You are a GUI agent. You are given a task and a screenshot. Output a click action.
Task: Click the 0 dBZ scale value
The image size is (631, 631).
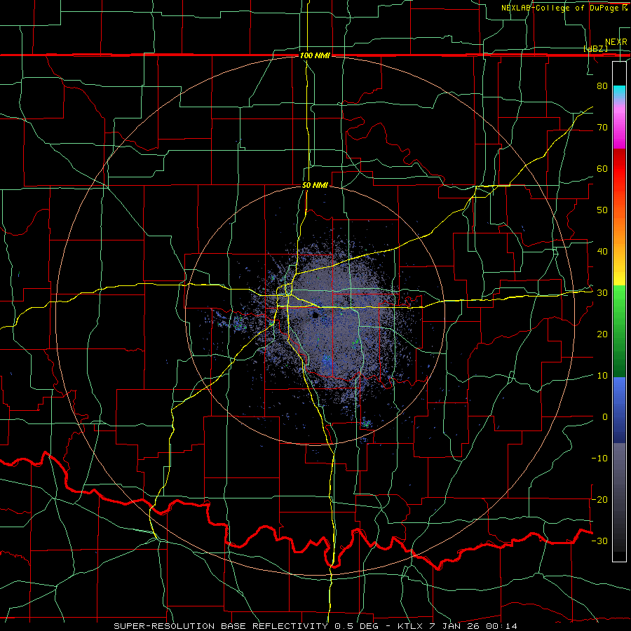click(605, 417)
